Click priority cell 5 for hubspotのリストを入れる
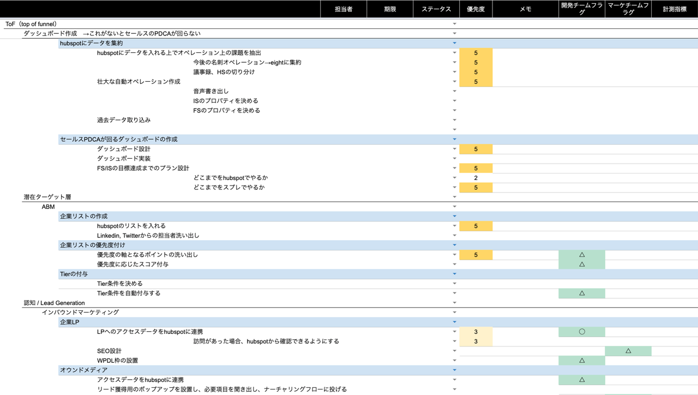Viewport: 698px width, 395px height. [476, 226]
